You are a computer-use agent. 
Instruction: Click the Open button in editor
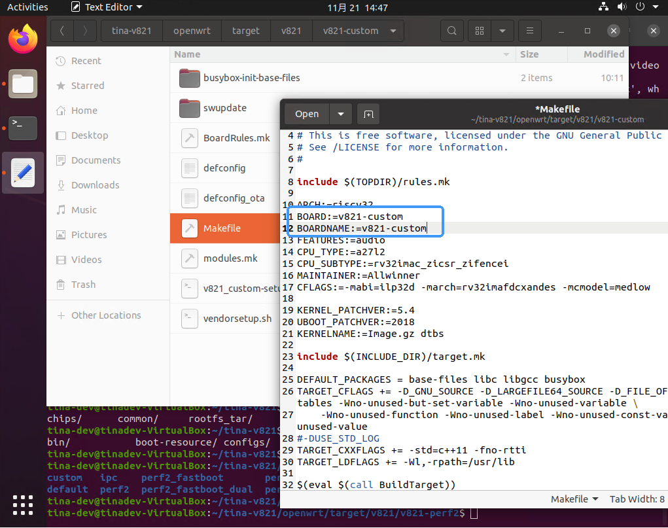pyautogui.click(x=306, y=114)
